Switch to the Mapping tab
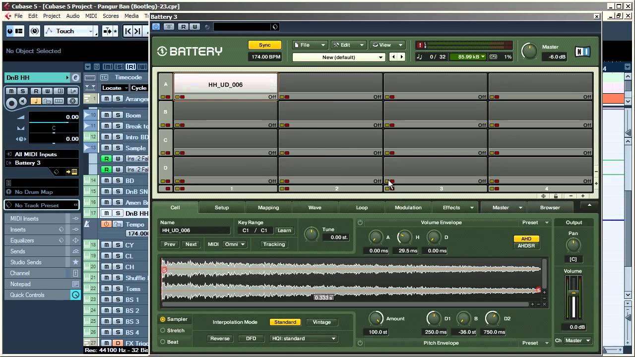Image resolution: width=635 pixels, height=357 pixels. tap(268, 208)
